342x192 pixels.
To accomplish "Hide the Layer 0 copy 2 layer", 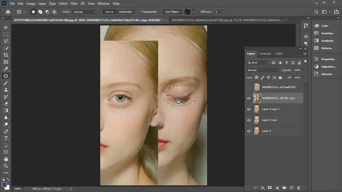I will [x=249, y=109].
